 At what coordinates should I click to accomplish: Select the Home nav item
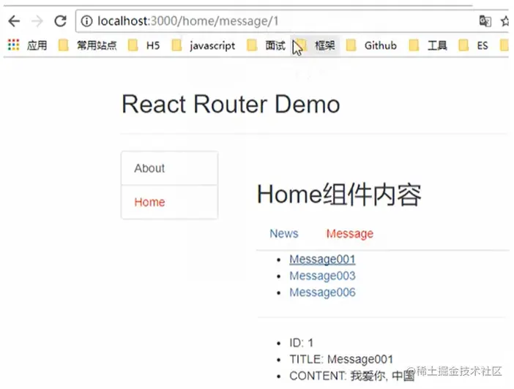tap(169, 202)
